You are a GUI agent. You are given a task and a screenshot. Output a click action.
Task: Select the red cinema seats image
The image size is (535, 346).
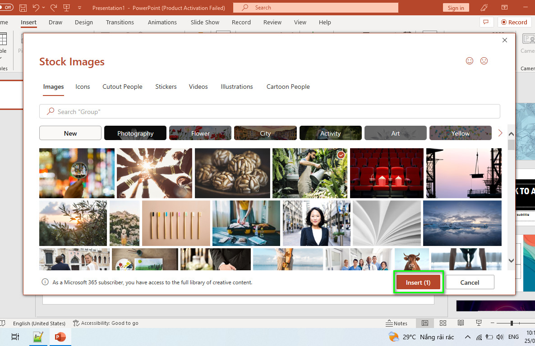click(387, 173)
